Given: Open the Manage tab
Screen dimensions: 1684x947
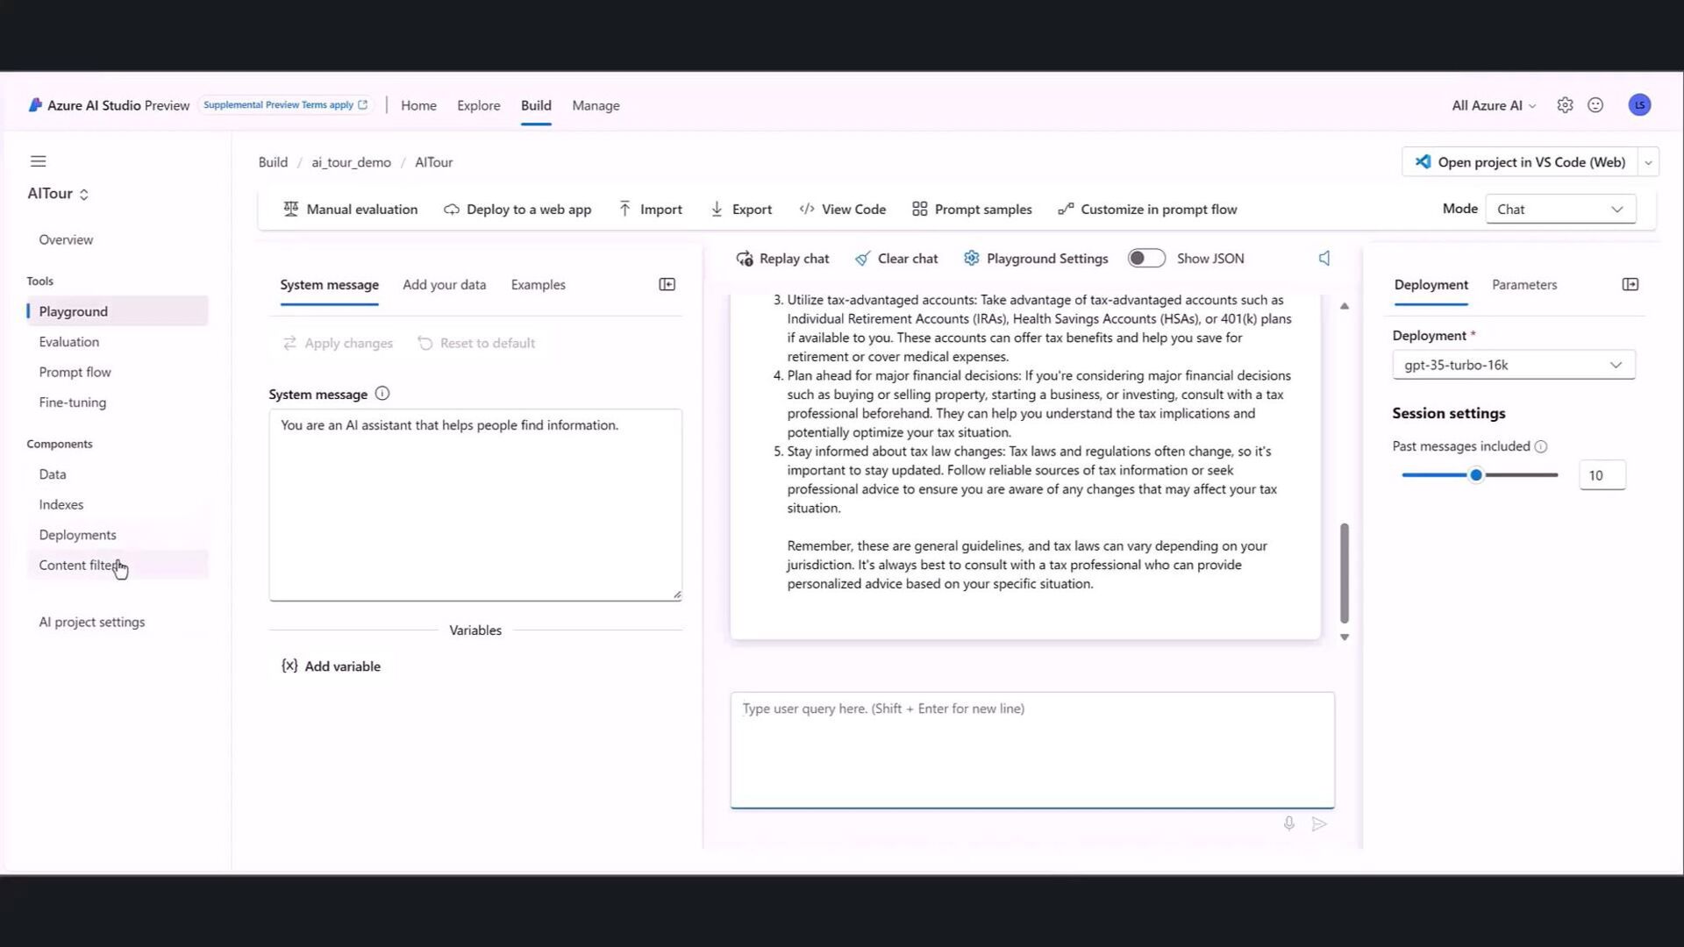Looking at the screenshot, I should coord(596,105).
